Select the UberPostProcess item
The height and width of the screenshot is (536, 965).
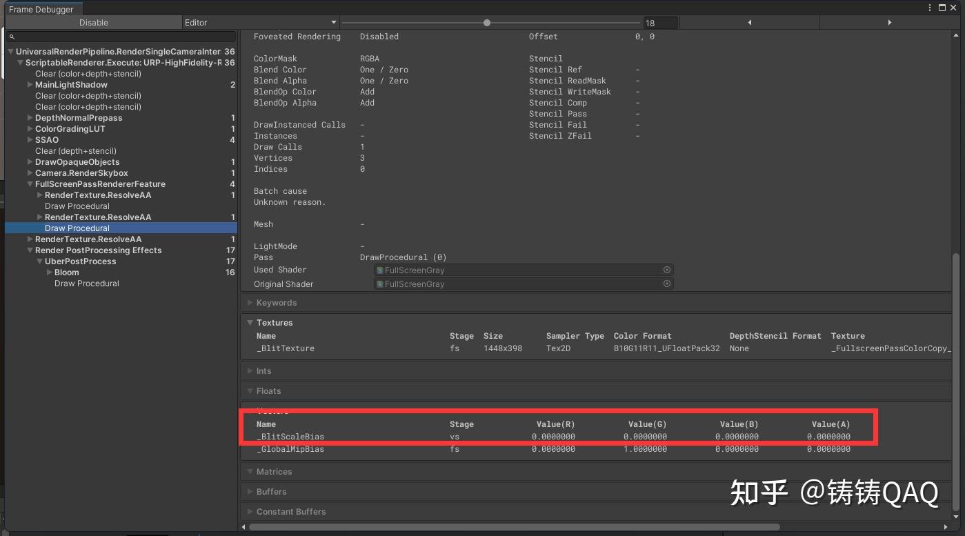tap(81, 261)
